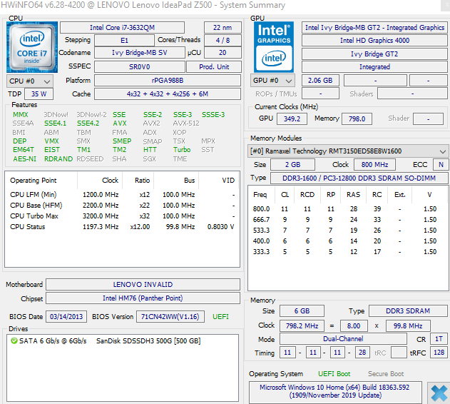Click the module size 2 GB field
Image resolution: width=450 pixels, height=404 pixels.
tap(292, 165)
